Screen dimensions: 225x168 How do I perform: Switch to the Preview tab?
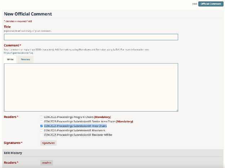coord(26,59)
